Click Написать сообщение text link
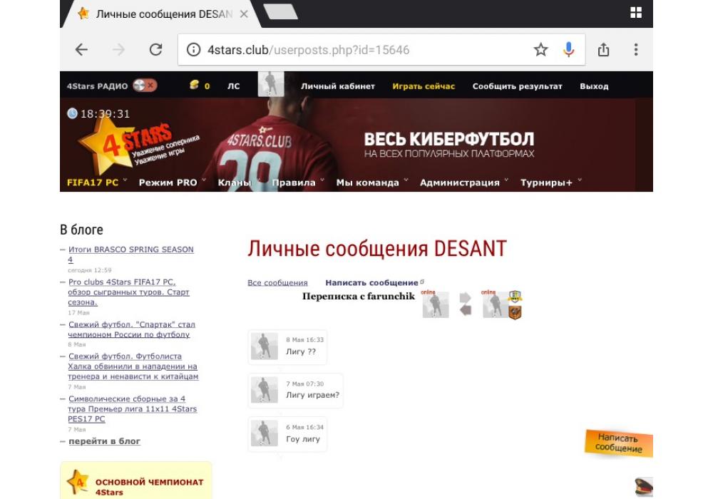The height and width of the screenshot is (499, 713). click(x=371, y=283)
